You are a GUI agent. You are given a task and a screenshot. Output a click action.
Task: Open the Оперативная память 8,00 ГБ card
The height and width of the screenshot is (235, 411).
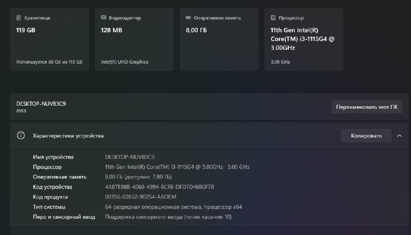click(219, 40)
